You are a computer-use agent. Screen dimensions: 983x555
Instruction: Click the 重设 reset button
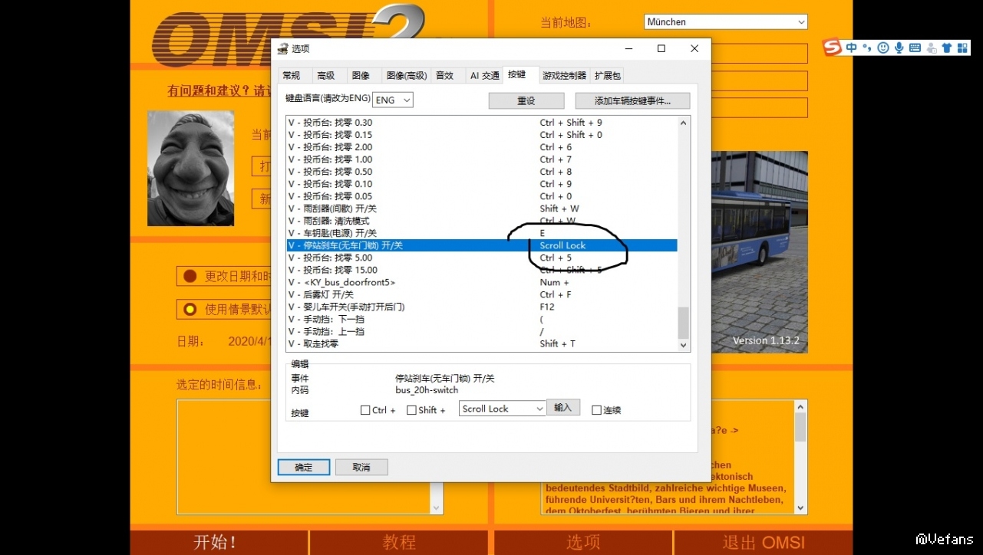tap(526, 100)
